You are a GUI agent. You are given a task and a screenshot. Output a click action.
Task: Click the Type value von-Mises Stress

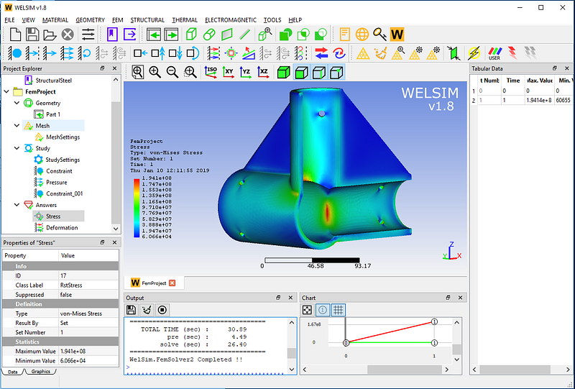pyautogui.click(x=81, y=314)
